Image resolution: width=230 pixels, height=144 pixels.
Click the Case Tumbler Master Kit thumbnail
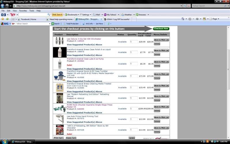point(60,76)
